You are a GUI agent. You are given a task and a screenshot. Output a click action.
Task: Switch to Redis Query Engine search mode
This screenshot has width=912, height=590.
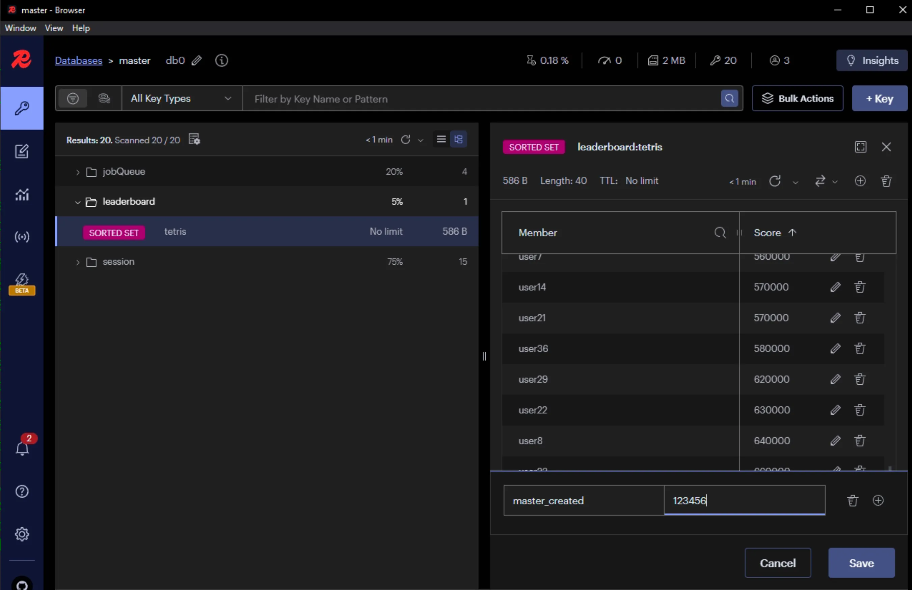104,99
